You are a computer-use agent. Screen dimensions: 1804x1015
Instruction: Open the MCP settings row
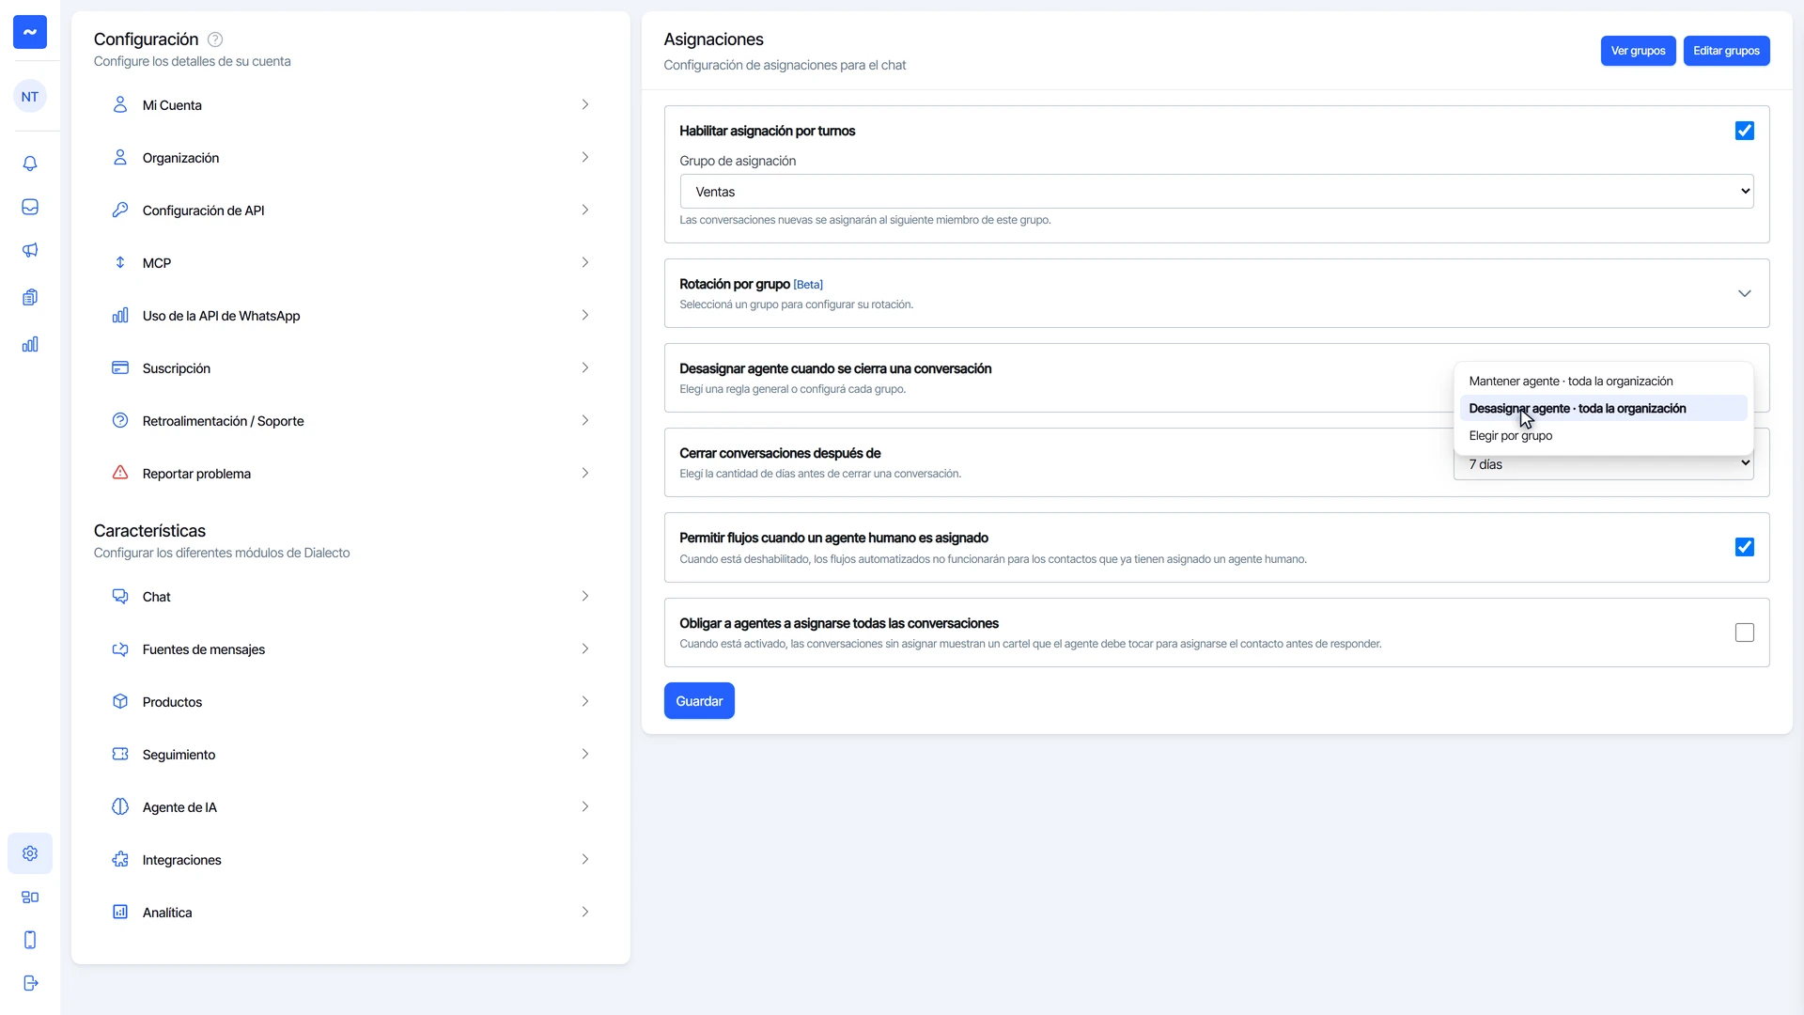(x=350, y=263)
